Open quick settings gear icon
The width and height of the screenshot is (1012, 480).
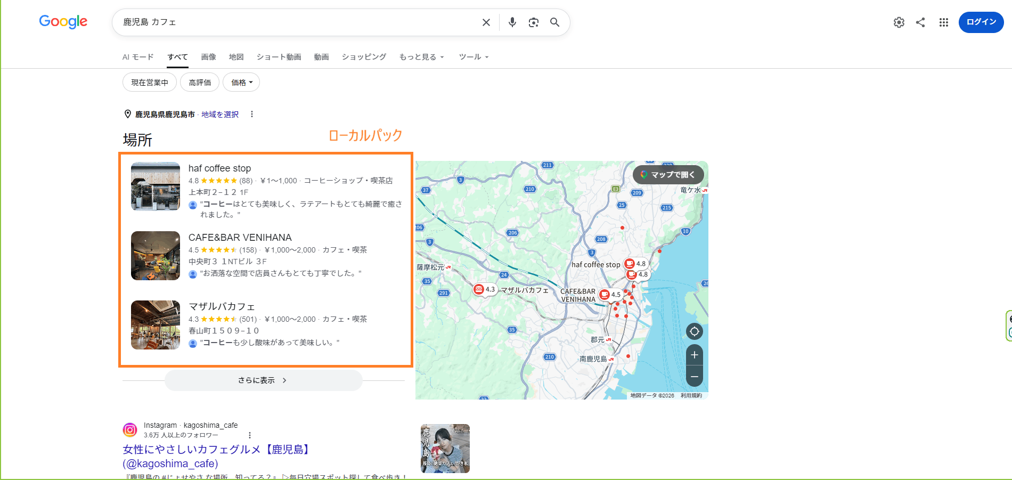tap(899, 22)
